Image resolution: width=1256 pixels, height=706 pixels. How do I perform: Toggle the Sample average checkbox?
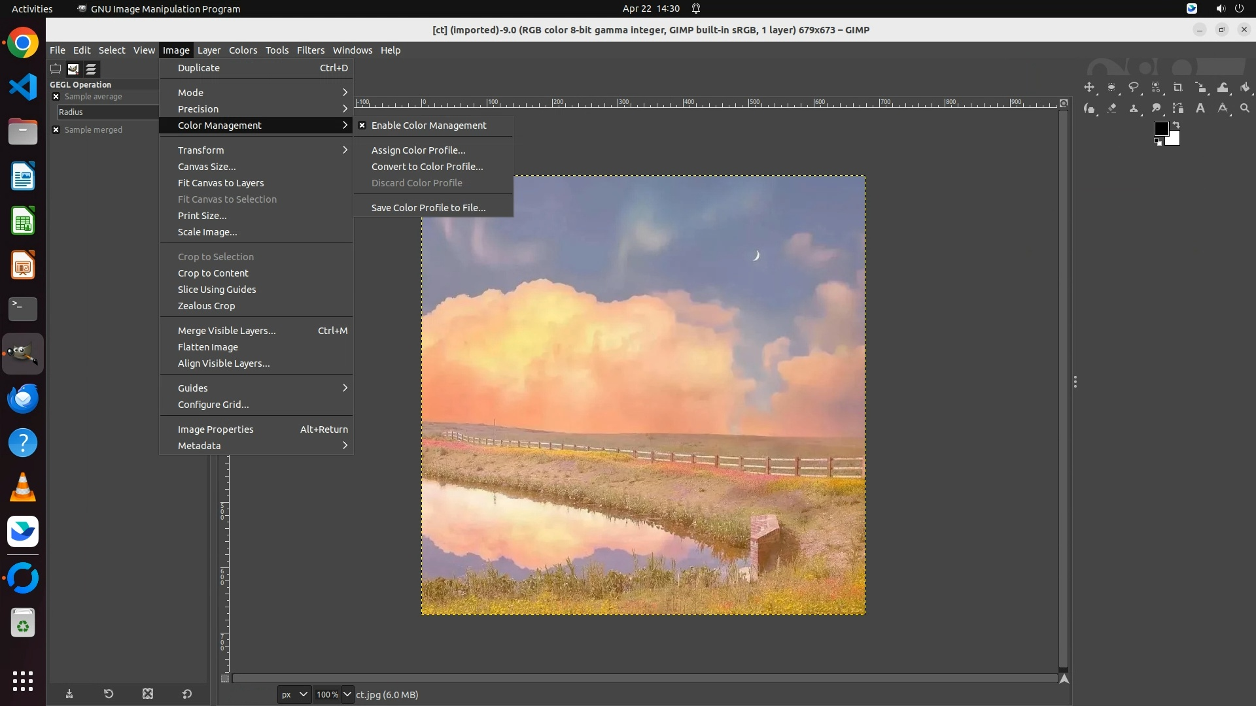pyautogui.click(x=56, y=97)
